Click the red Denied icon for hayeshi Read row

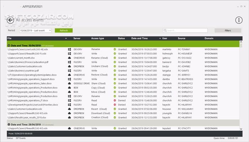click(x=115, y=105)
